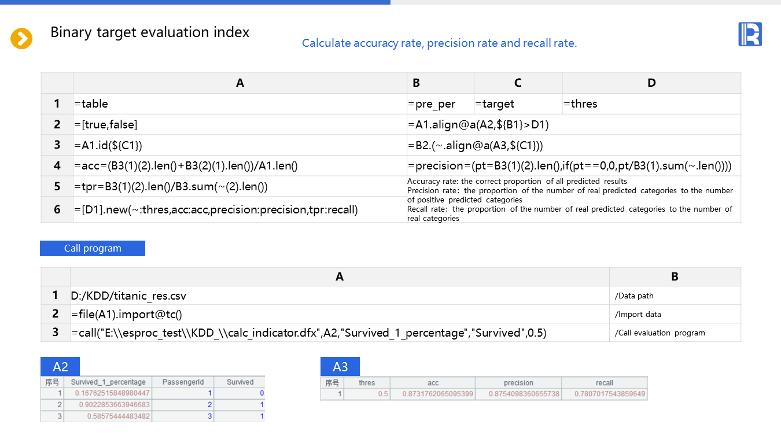Viewport: 781px width, 439px height.
Task: Select the blue A3 result label
Action: 340,367
